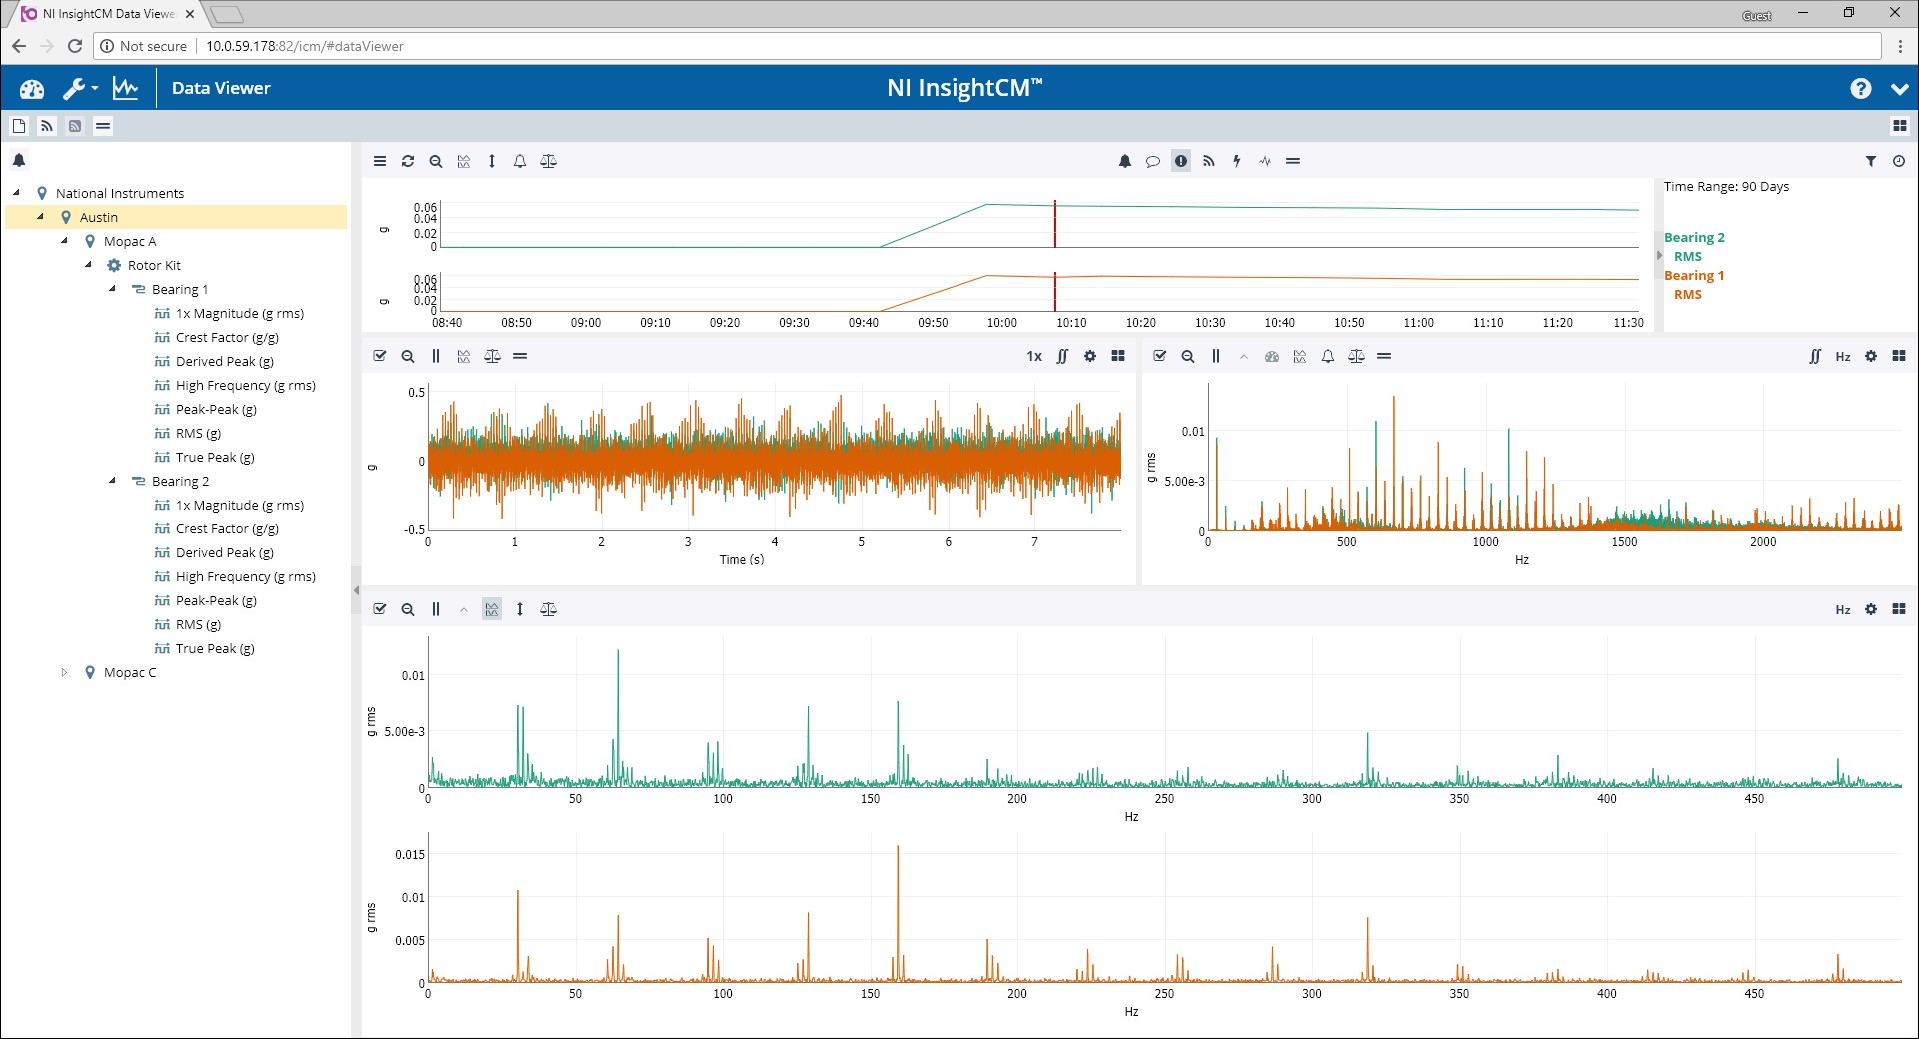
Task: Toggle the information icon on the trend toolbar
Action: (x=1181, y=160)
